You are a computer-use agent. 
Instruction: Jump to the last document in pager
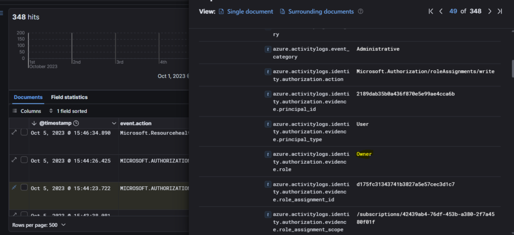tap(499, 12)
